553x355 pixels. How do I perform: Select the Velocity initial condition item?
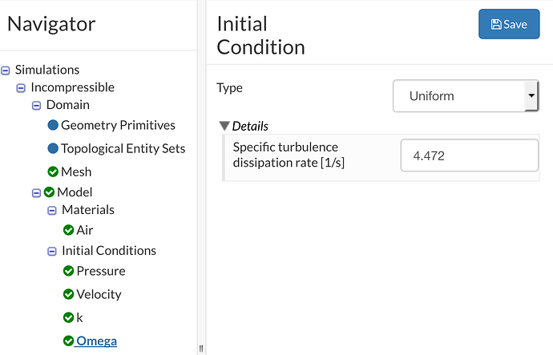pos(99,294)
